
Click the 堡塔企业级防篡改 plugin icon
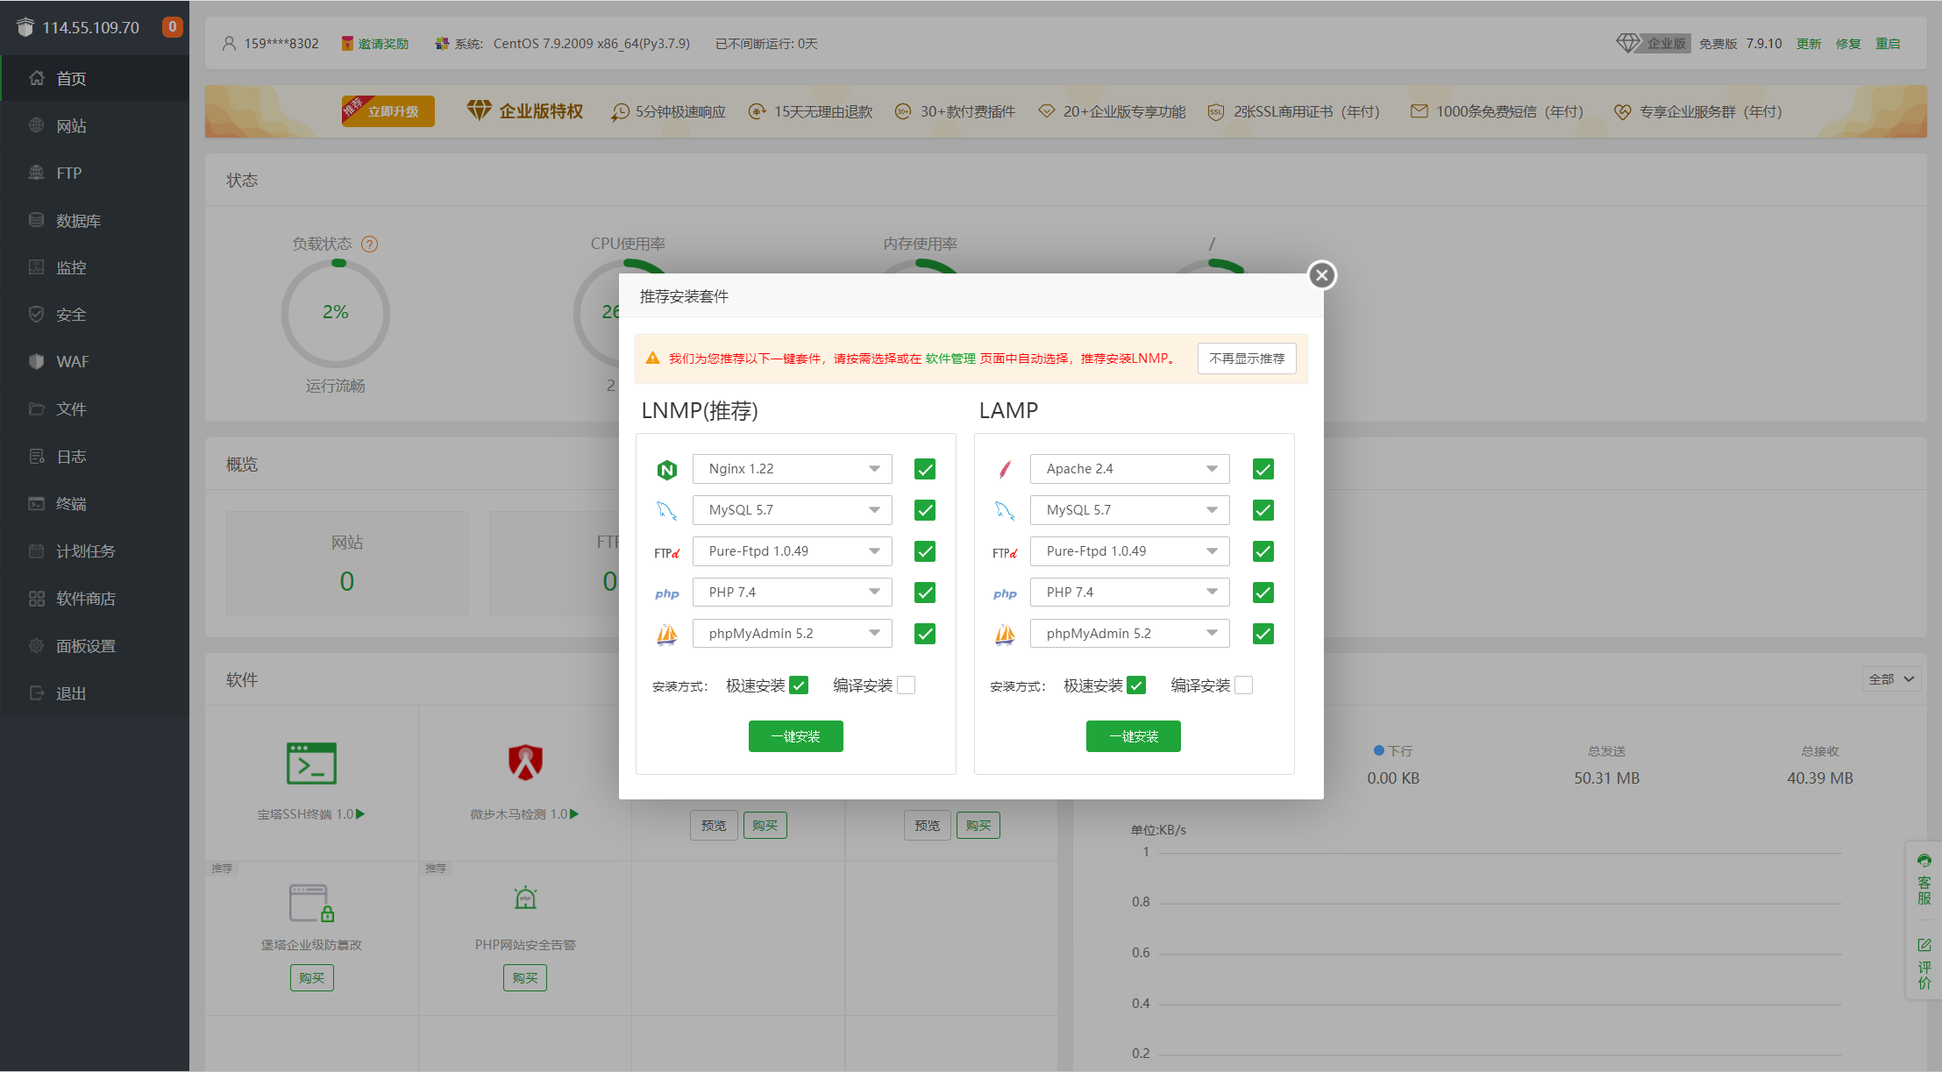pos(311,903)
